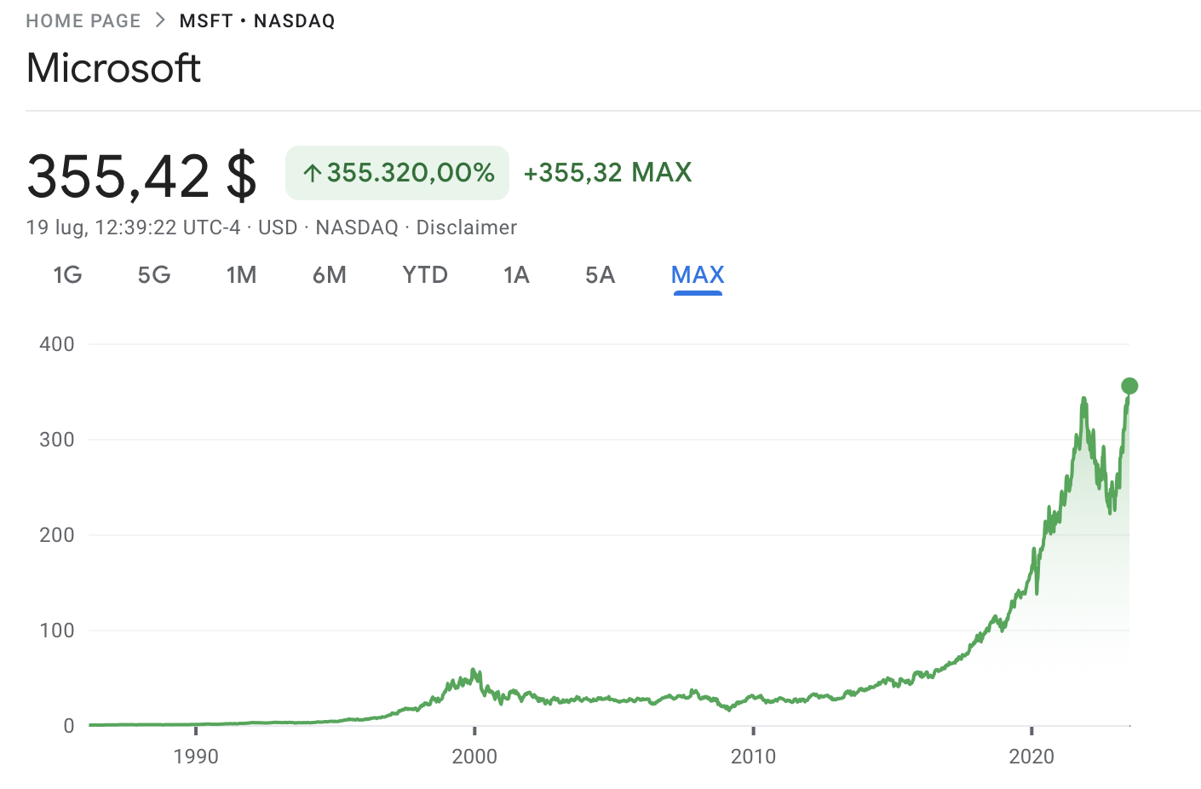Click the 2010 marker on the year axis
The height and width of the screenshot is (789, 1201).
(x=753, y=756)
